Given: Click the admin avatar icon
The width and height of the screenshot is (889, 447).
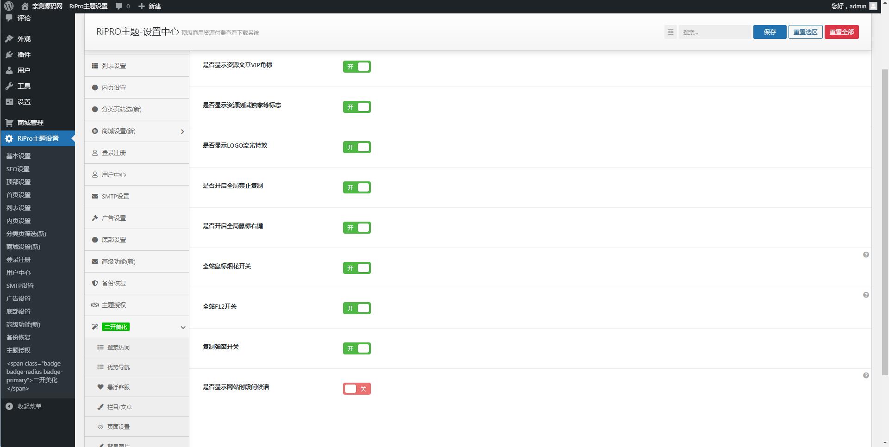Looking at the screenshot, I should click(x=873, y=6).
